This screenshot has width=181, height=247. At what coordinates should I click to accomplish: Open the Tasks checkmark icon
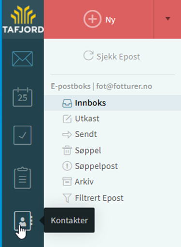(22, 135)
